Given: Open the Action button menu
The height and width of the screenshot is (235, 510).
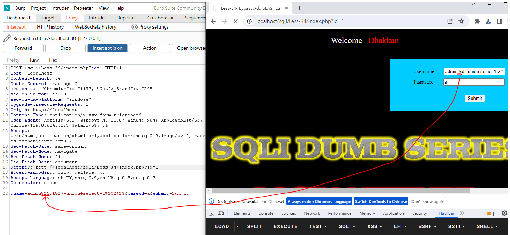Looking at the screenshot, I should [x=150, y=48].
